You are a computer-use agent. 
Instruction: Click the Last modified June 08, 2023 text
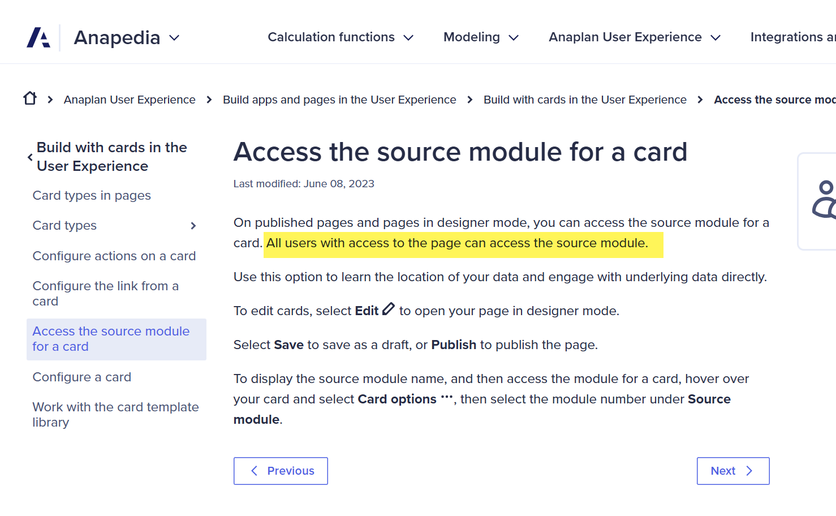(304, 184)
